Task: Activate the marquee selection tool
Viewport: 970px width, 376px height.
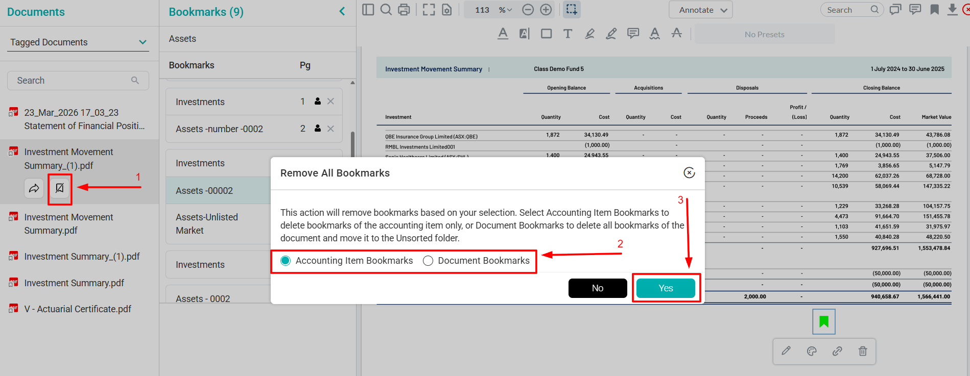Action: tap(572, 10)
